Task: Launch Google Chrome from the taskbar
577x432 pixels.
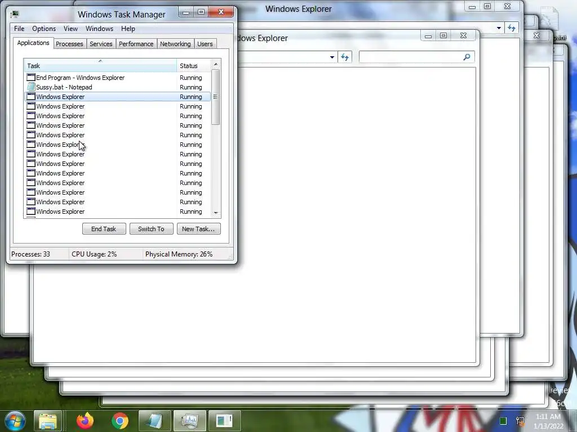Action: tap(120, 421)
